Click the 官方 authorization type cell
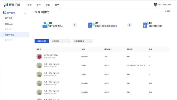Viewport: 177px width, 100px height. click(106, 56)
